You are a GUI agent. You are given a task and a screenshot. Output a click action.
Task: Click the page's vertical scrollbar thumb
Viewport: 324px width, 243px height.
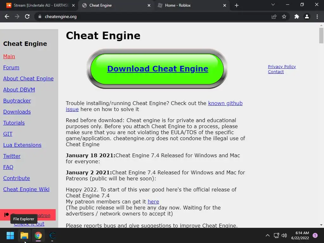coord(321,35)
